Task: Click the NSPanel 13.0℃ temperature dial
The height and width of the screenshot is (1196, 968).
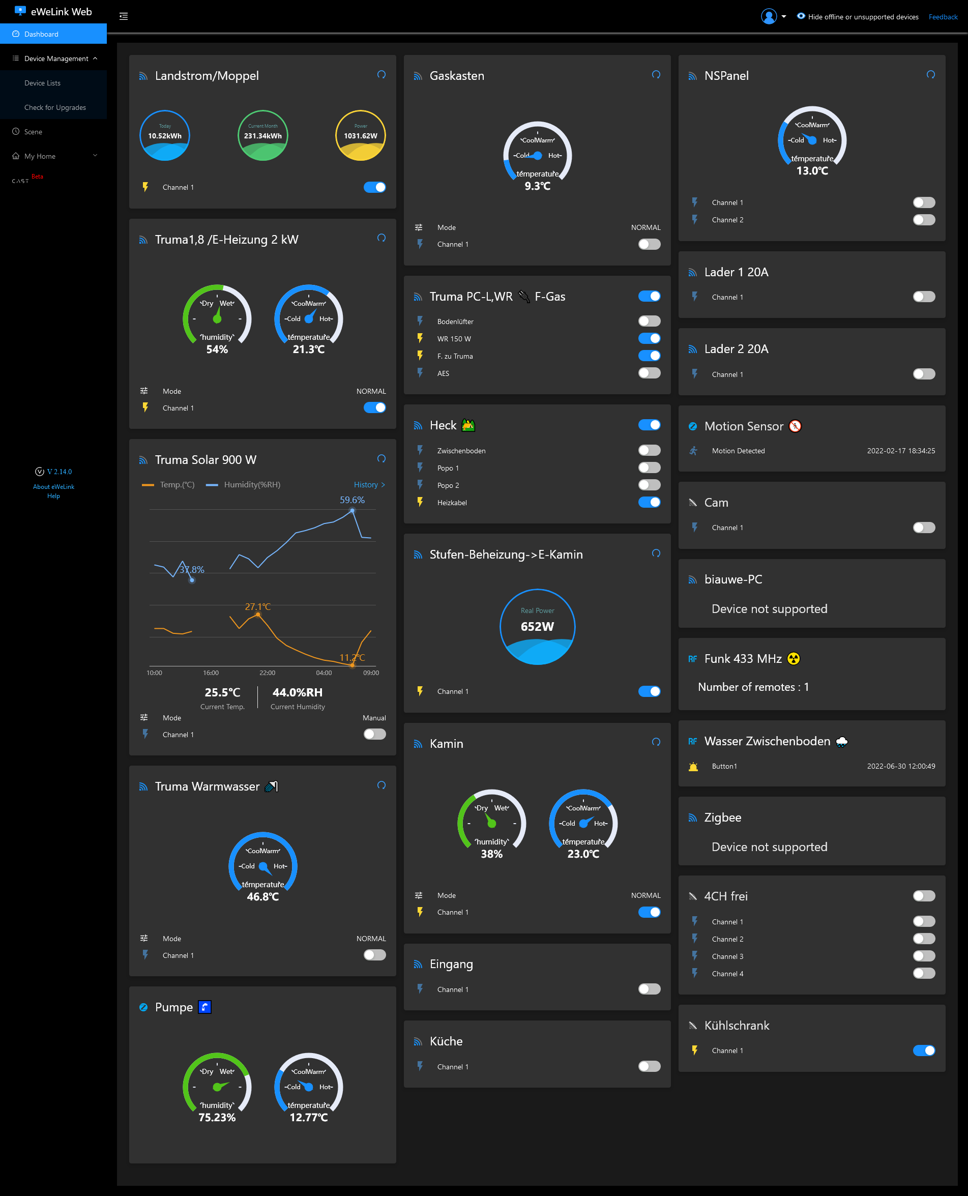Action: click(812, 141)
